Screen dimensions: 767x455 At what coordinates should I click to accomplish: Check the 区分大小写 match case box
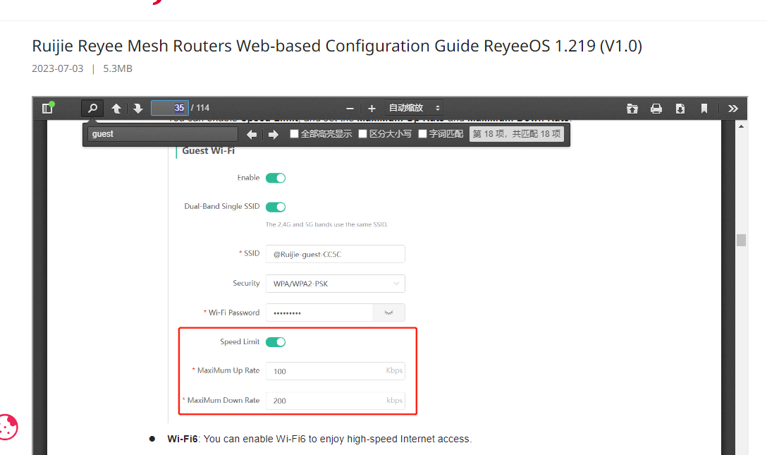pos(362,133)
